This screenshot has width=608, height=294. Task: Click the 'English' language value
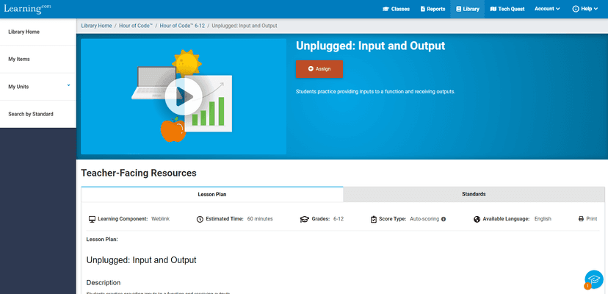tap(543, 219)
